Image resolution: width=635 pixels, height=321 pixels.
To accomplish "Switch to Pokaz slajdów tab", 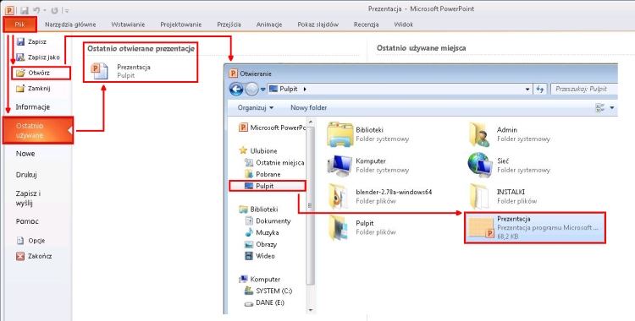I will (x=317, y=24).
